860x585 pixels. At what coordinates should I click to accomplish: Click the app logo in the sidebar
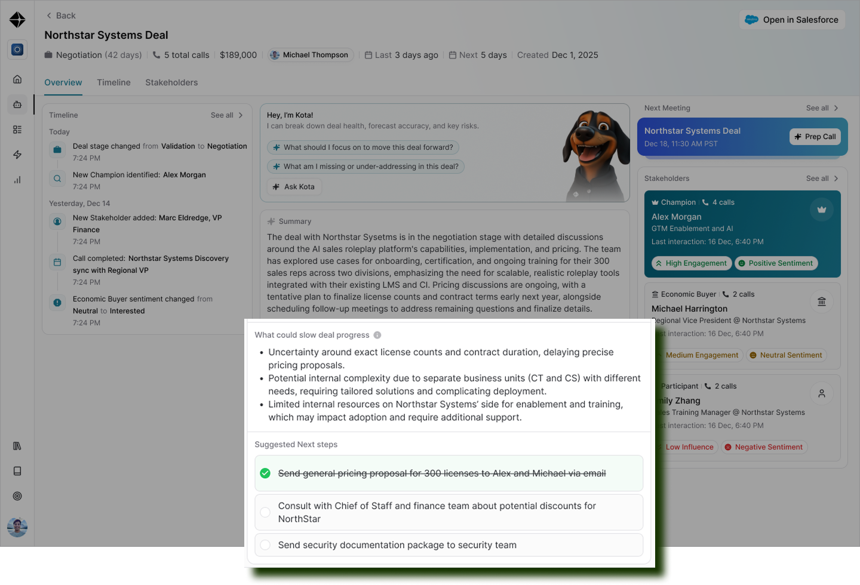coord(17,20)
